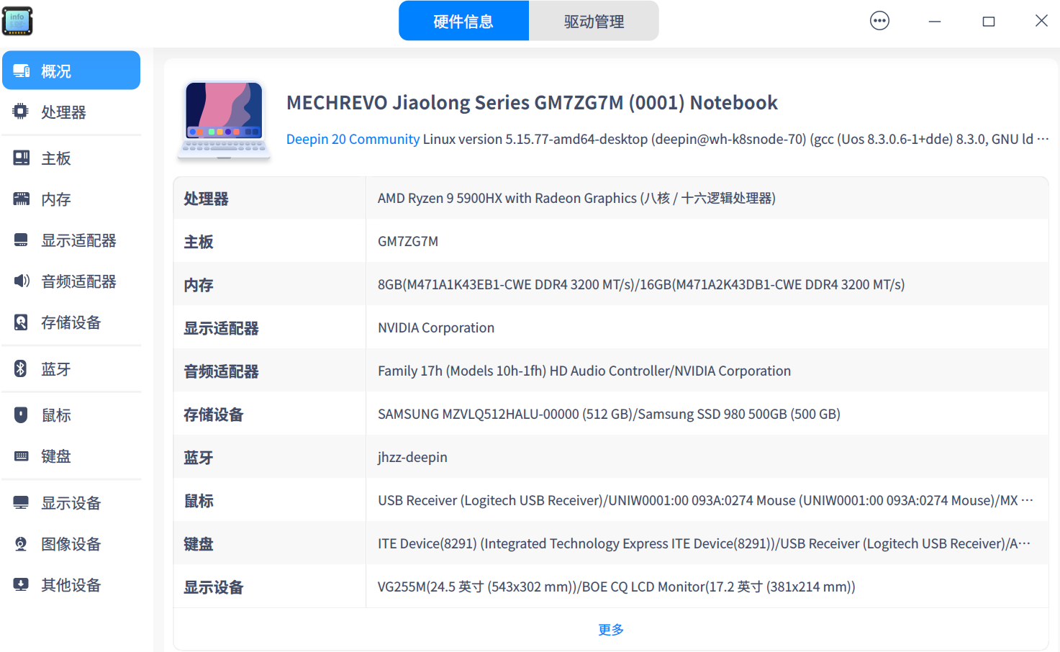Image resolution: width=1060 pixels, height=652 pixels.
Task: Open 图像设备 in the sidebar
Action: pyautogui.click(x=71, y=543)
